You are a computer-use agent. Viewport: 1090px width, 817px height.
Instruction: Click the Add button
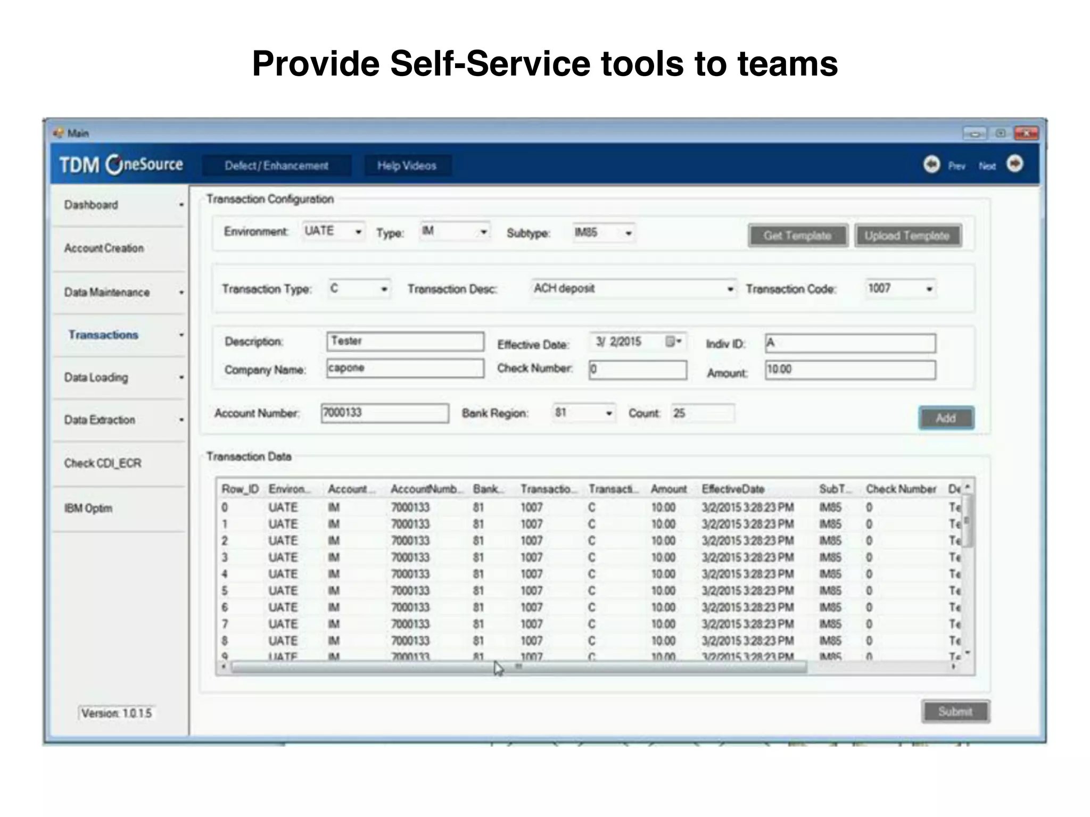(x=946, y=418)
